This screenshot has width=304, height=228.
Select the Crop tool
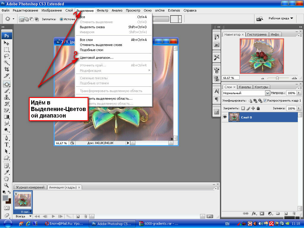pos(7,69)
